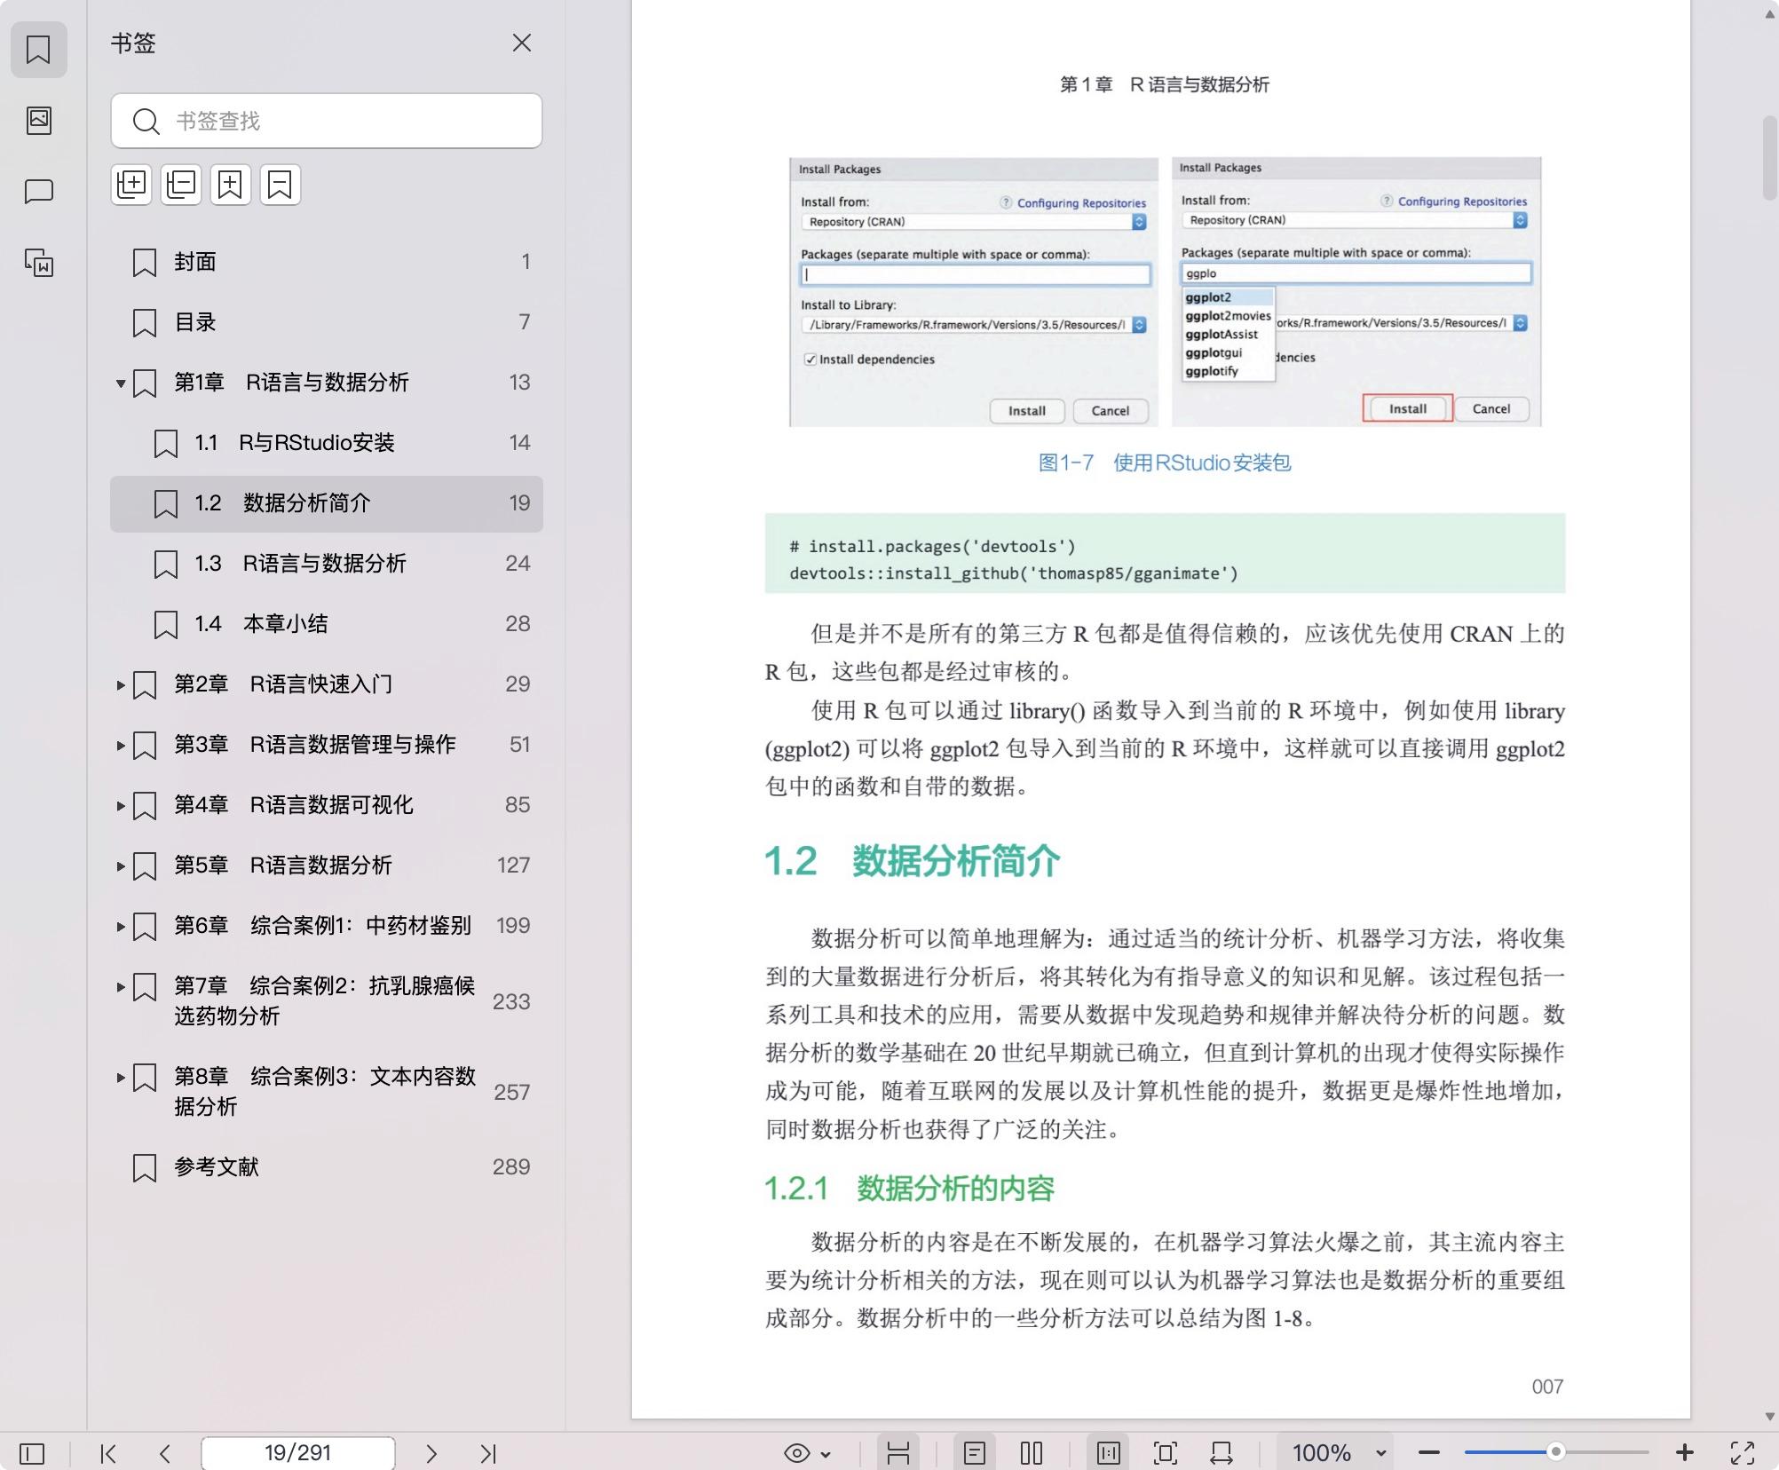Expand 第5章 R语言数据分析
The height and width of the screenshot is (1470, 1779).
tap(120, 866)
